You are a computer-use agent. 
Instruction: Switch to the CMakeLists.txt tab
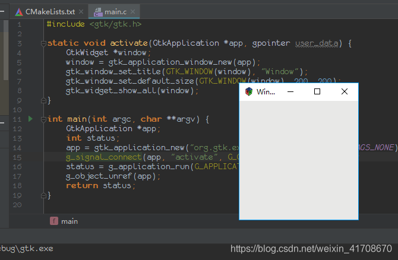(50, 12)
